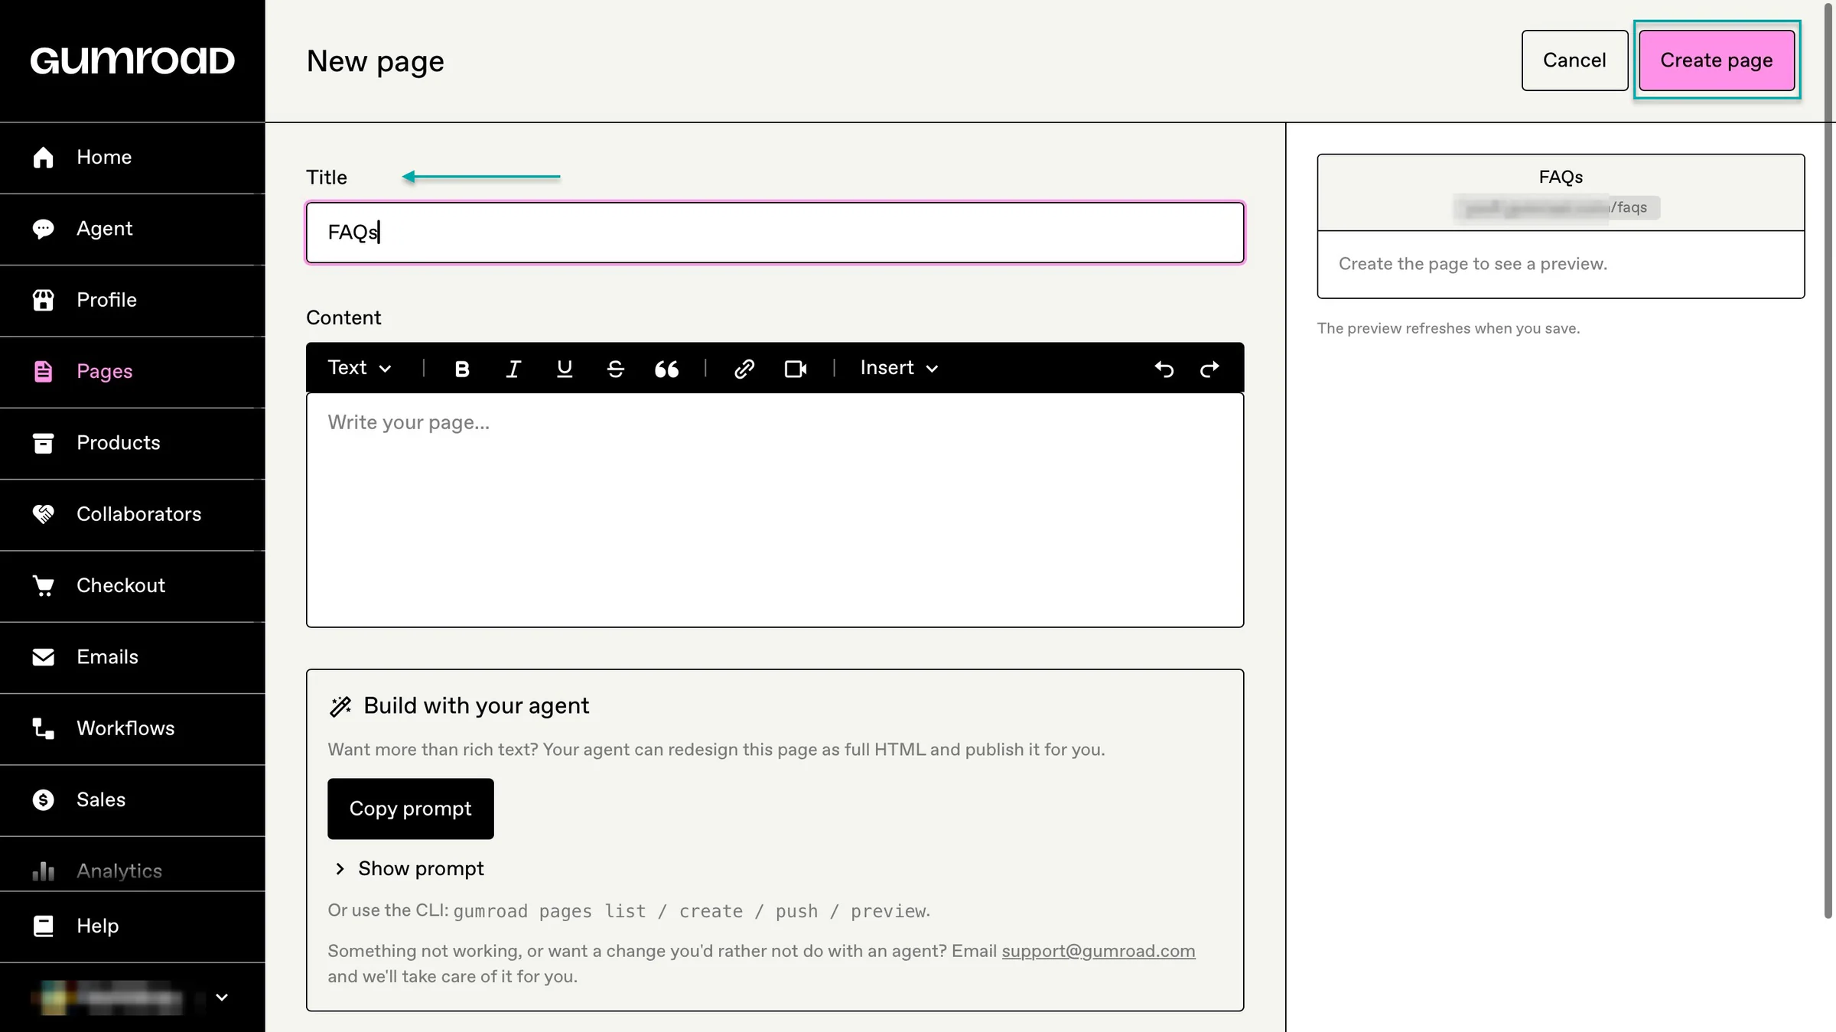The height and width of the screenshot is (1032, 1836).
Task: Open the account menu chevron
Action: [x=222, y=997]
